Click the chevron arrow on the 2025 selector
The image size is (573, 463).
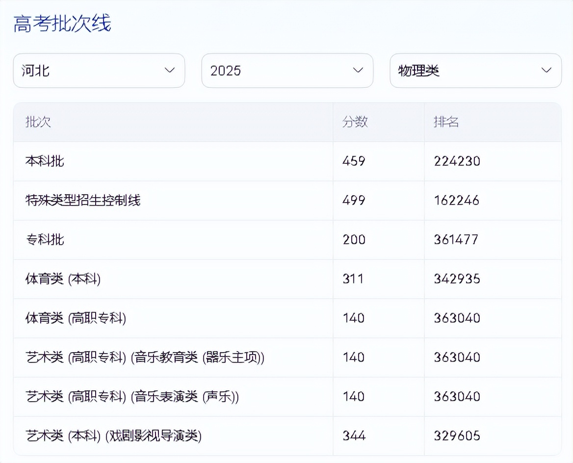coord(358,71)
